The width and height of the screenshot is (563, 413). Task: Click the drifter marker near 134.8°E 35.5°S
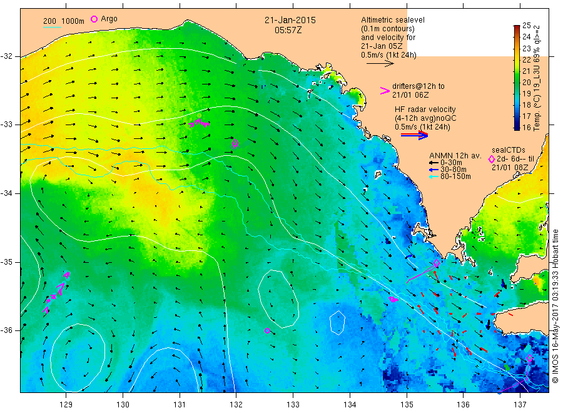coord(393,299)
